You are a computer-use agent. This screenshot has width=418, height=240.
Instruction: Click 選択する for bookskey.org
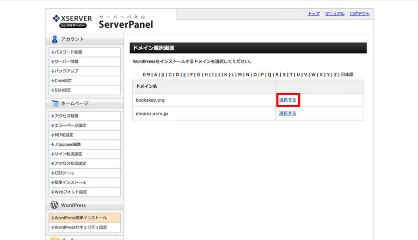(287, 100)
